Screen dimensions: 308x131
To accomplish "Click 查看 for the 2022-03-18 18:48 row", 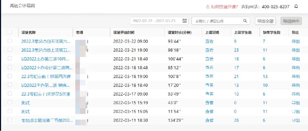I will pyautogui.click(x=209, y=68).
